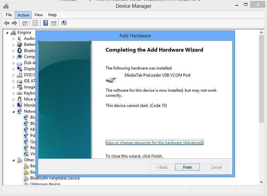The width and height of the screenshot is (267, 196).
Task: Open View or change resources (Advanced) link
Action: coord(154,143)
